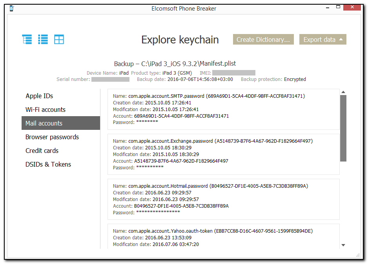The image size is (368, 264).
Task: Show the Browser passwords records
Action: [x=52, y=137]
